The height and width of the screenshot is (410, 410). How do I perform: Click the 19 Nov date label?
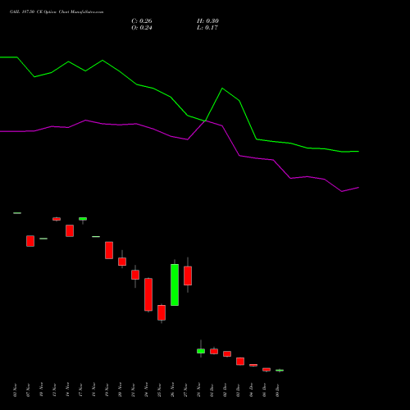tap(107, 389)
